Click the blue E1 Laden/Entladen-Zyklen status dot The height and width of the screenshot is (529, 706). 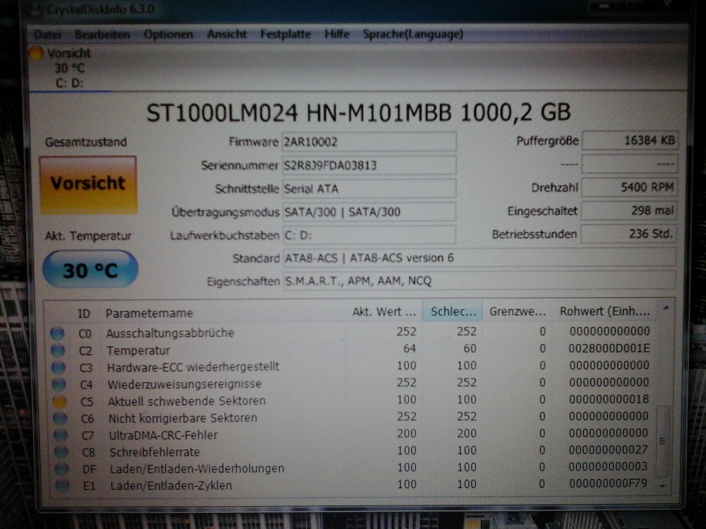(x=62, y=486)
